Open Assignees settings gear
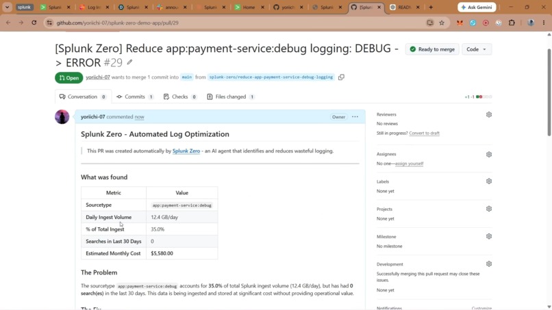 click(488, 154)
